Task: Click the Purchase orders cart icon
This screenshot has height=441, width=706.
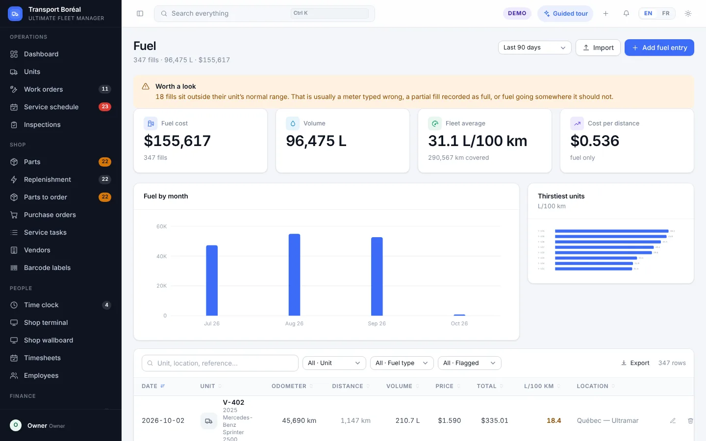Action: pyautogui.click(x=14, y=215)
